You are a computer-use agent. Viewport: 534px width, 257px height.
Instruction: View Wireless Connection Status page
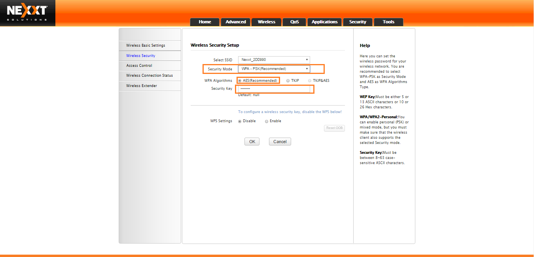click(x=150, y=76)
